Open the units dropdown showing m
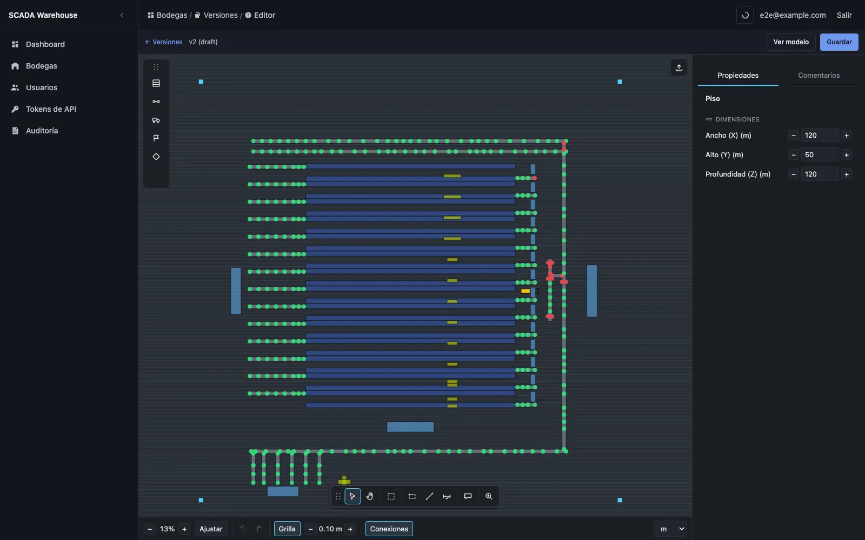Viewport: 865px width, 540px height. pyautogui.click(x=670, y=529)
